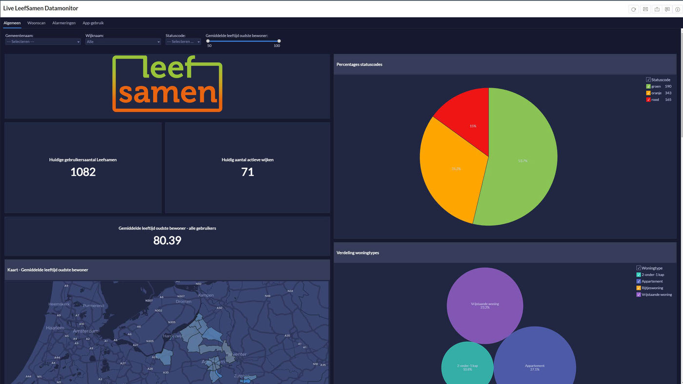This screenshot has width=683, height=384.
Task: Click the purple Vrijstaande woning bubble
Action: pyautogui.click(x=485, y=306)
